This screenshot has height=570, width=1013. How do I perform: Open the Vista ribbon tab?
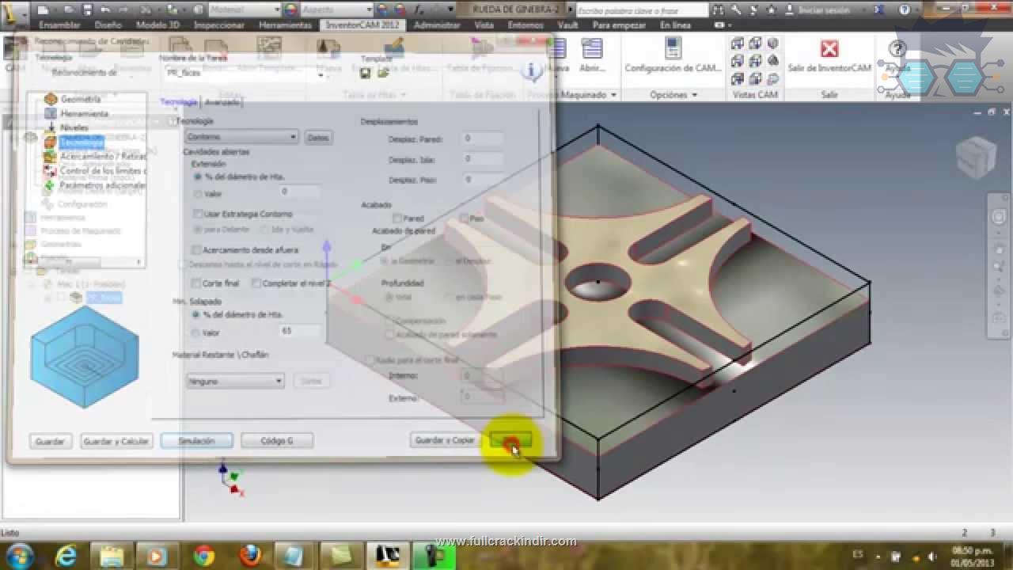484,25
